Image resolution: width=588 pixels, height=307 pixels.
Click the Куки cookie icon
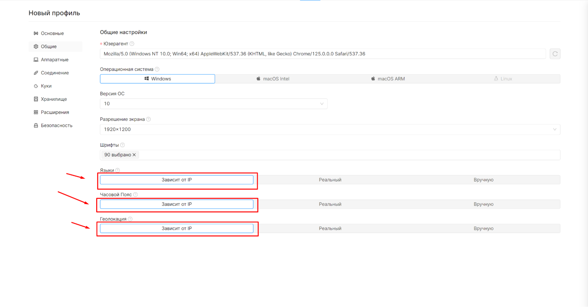[x=36, y=86]
